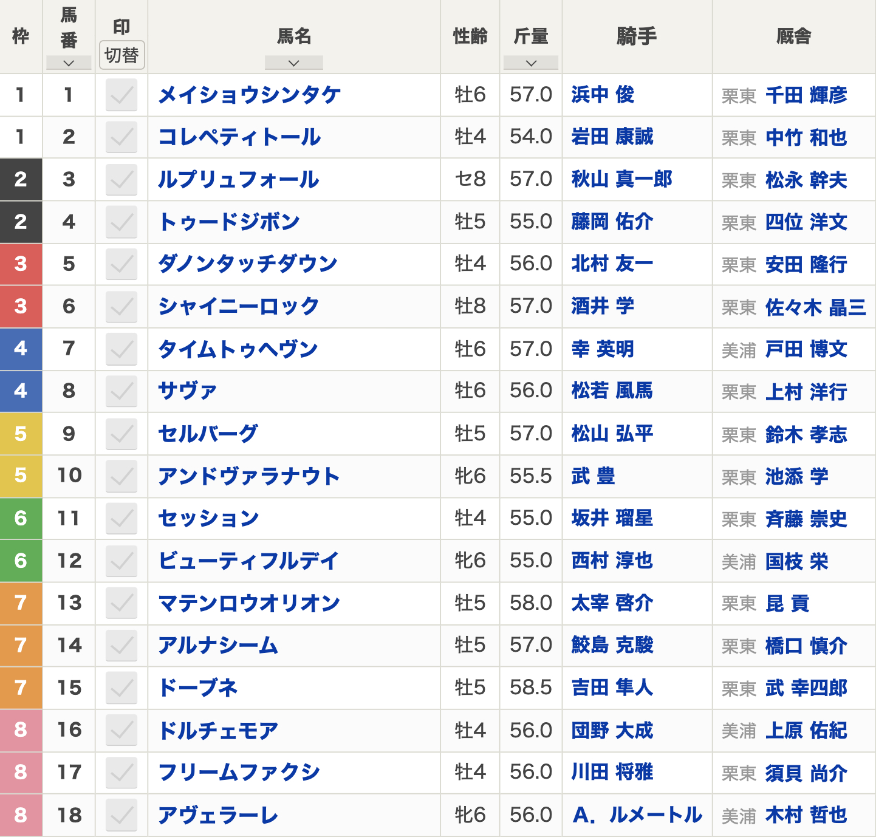Viewport: 876px width, 837px height.
Task: Open trainer page 安田 隆行
Action: (806, 265)
